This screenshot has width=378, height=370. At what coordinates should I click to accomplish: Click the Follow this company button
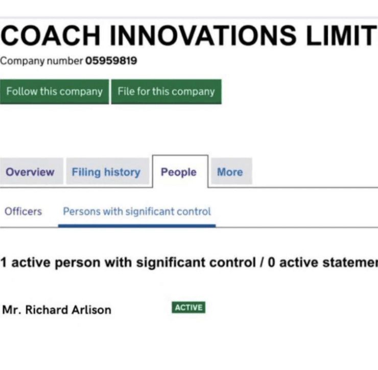(54, 92)
